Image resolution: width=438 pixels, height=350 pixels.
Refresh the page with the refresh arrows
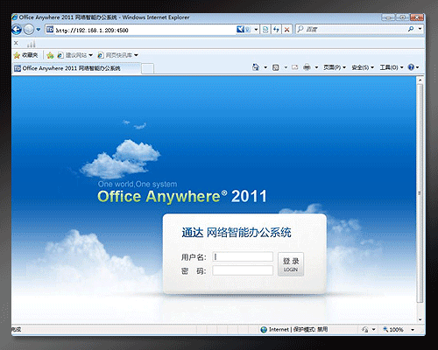(276, 30)
